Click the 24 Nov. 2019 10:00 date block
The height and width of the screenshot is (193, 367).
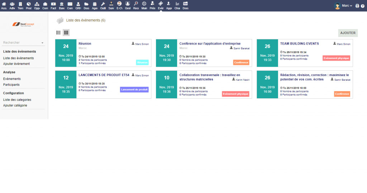(x=66, y=53)
